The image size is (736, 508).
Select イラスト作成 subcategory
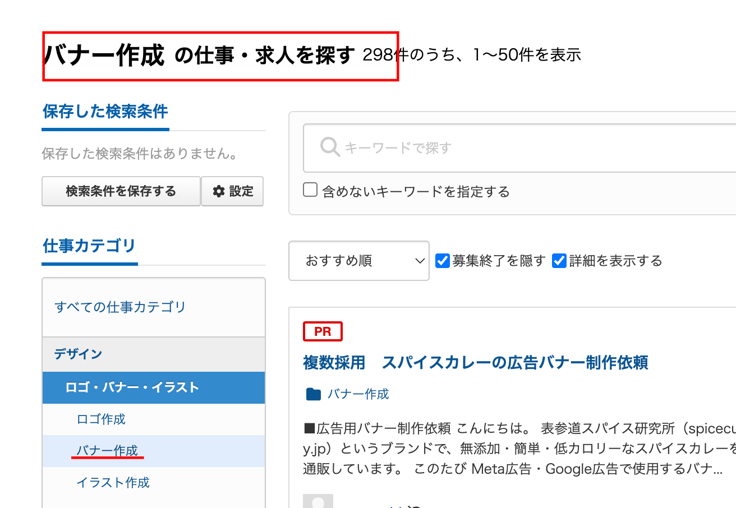[113, 482]
